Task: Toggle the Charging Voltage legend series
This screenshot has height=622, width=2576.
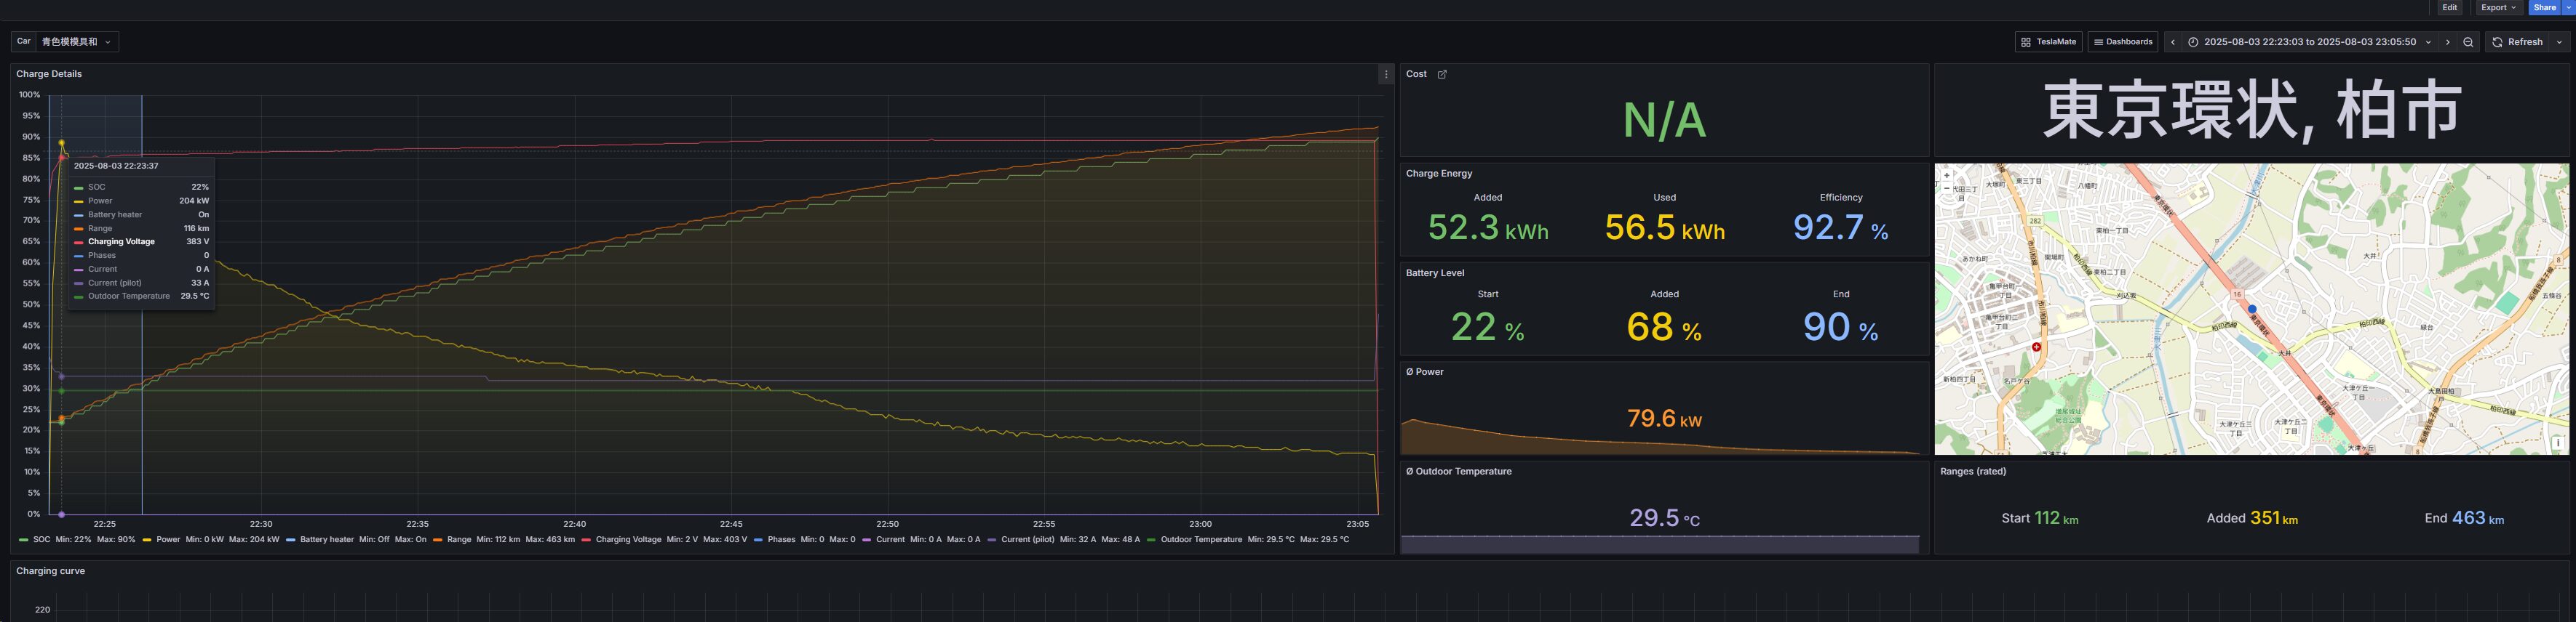Action: pyautogui.click(x=628, y=539)
